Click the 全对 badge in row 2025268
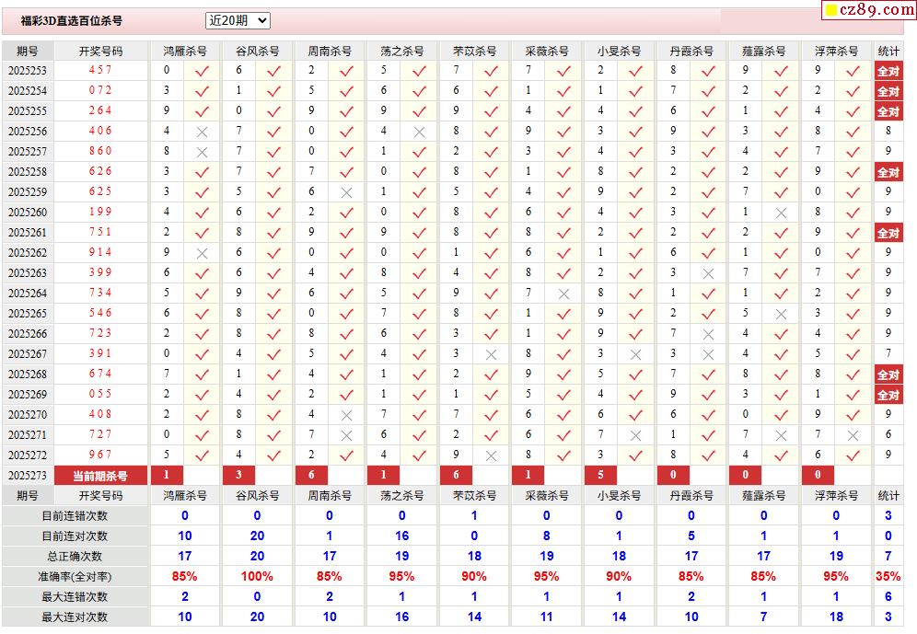Viewport: 917px width, 634px height. 888,375
